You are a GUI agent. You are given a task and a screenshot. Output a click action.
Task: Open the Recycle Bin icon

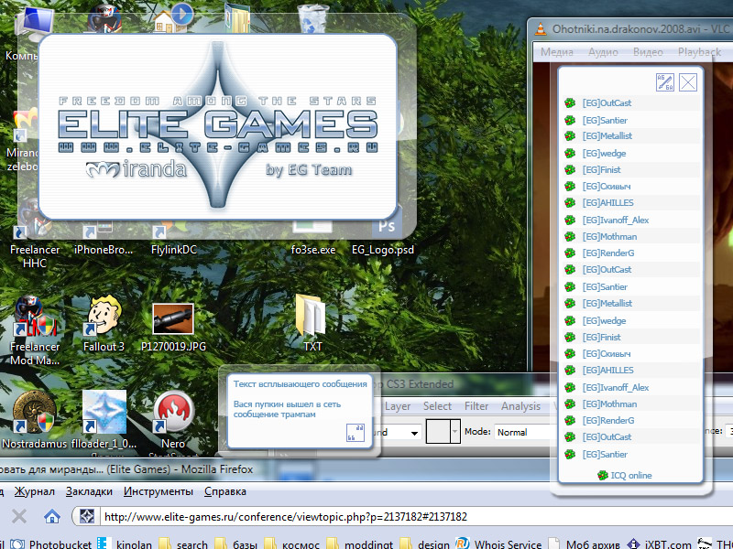click(x=312, y=18)
